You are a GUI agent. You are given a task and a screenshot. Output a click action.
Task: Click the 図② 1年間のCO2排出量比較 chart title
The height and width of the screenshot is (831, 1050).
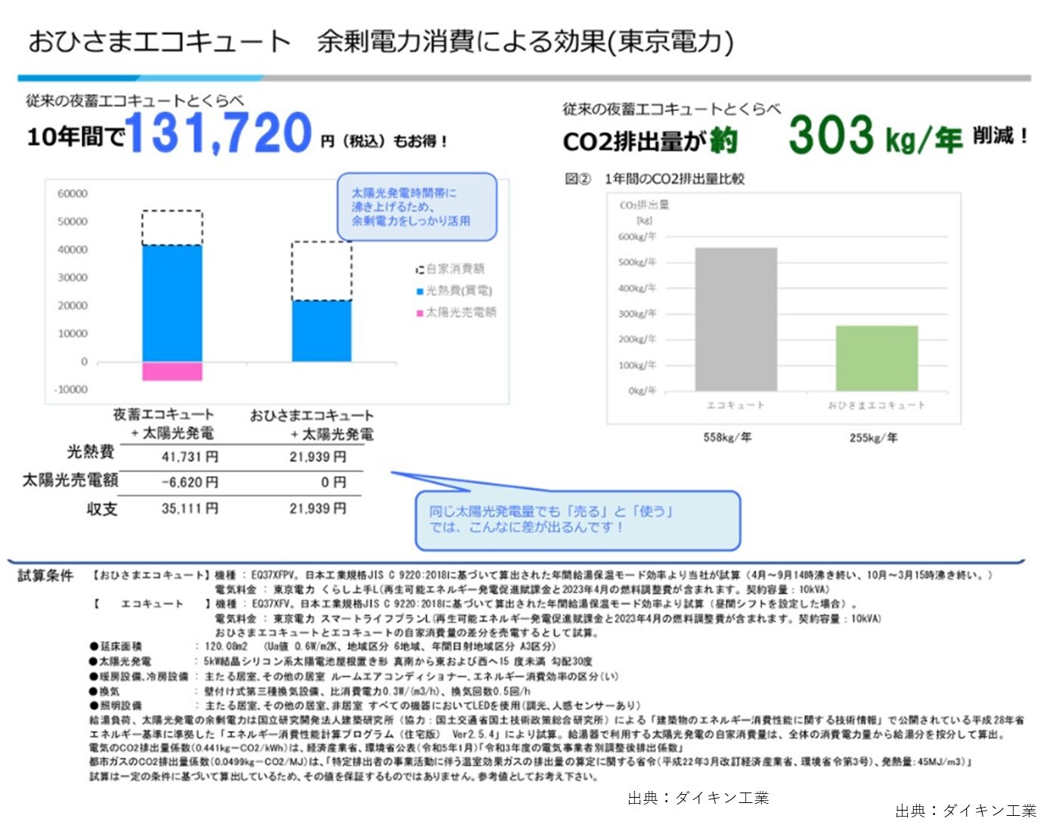pos(655,179)
